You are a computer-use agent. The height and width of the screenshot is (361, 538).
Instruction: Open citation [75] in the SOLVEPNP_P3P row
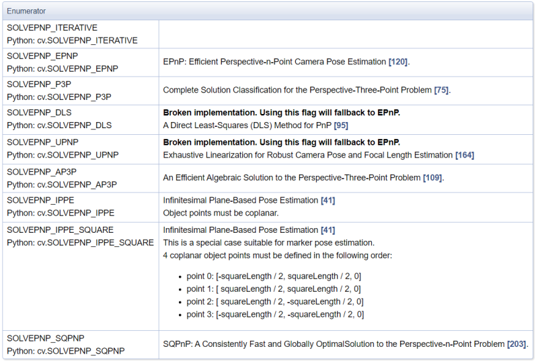coord(440,90)
